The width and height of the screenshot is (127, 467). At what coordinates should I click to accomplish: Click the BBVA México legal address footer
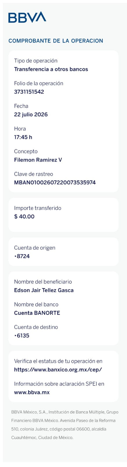click(x=65, y=425)
